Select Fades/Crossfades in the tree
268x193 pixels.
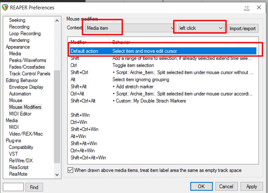[x=27, y=67]
